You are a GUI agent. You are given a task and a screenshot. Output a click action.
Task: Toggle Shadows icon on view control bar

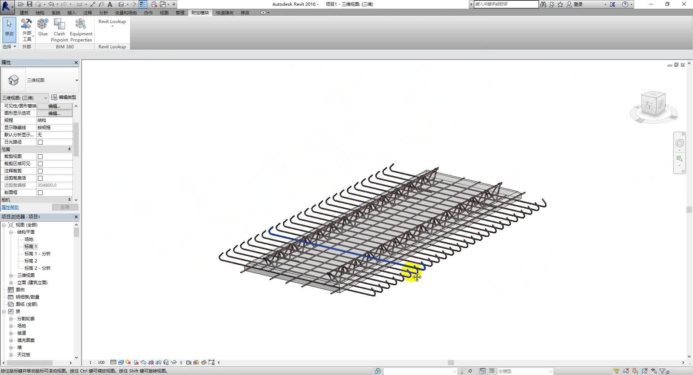pos(136,362)
